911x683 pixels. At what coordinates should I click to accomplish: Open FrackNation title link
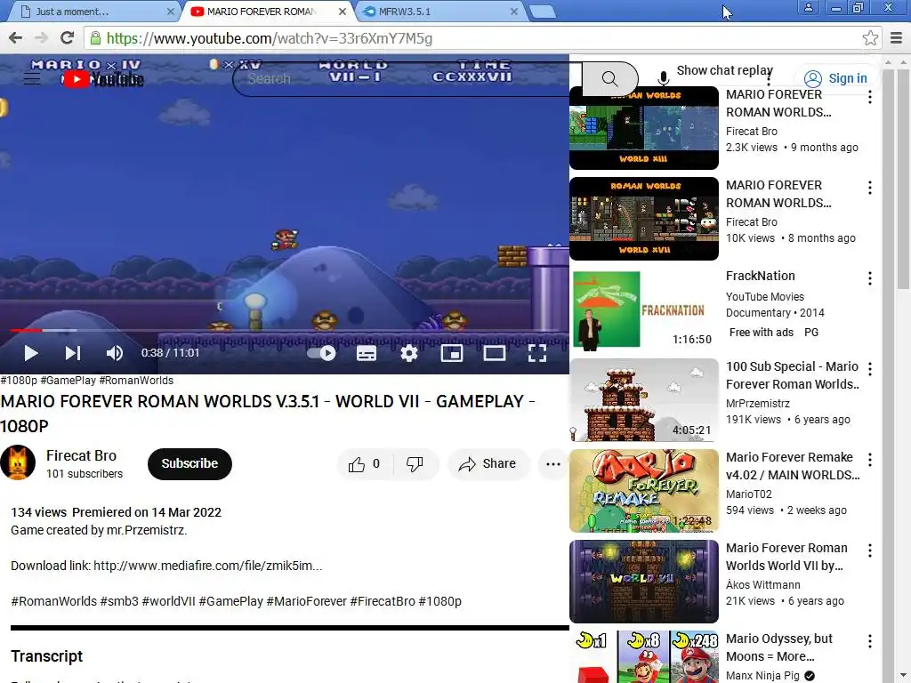[760, 276]
